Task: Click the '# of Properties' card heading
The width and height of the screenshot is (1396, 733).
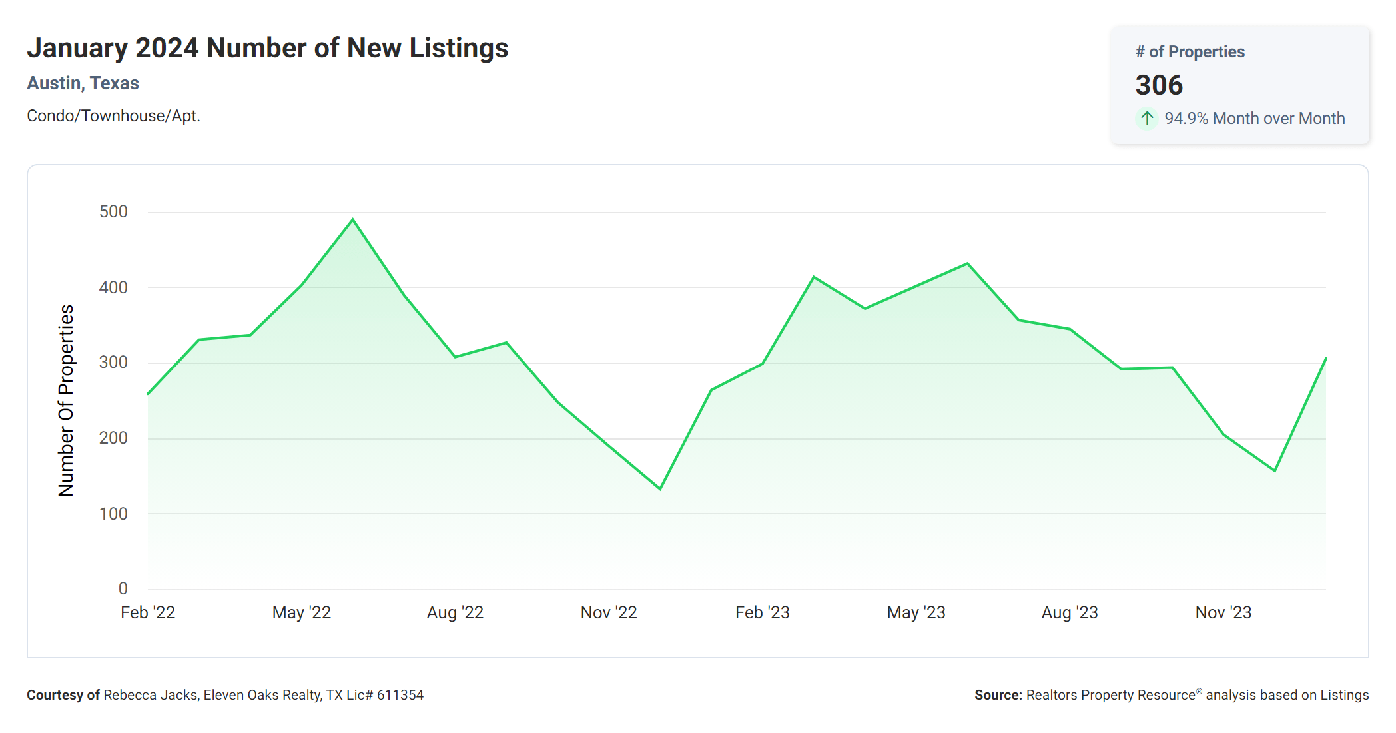Action: click(x=1190, y=52)
